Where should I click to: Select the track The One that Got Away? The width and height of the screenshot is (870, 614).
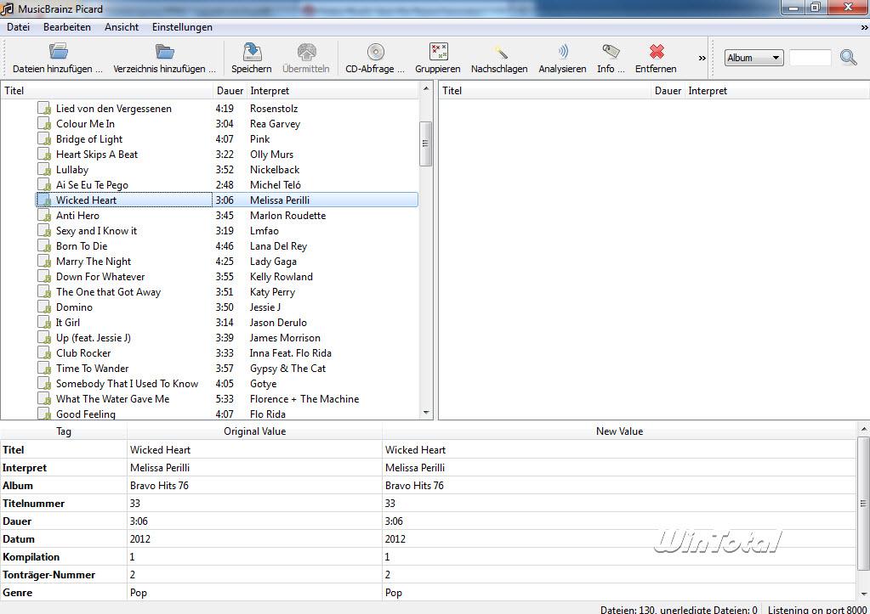pos(108,292)
